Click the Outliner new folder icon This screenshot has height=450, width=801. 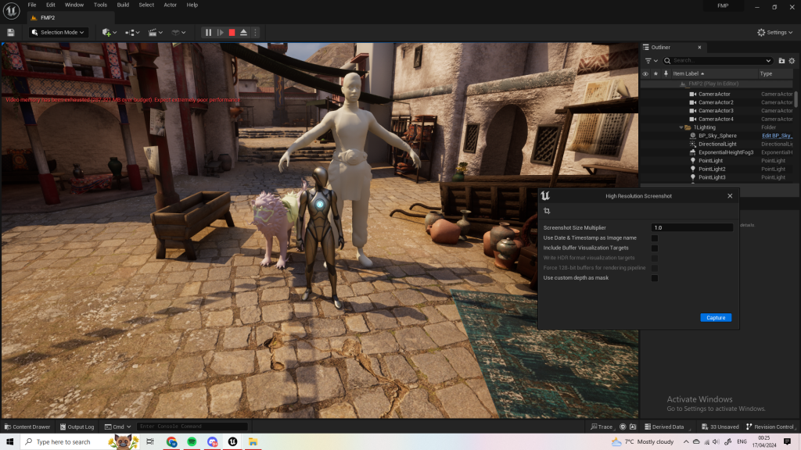pyautogui.click(x=781, y=61)
